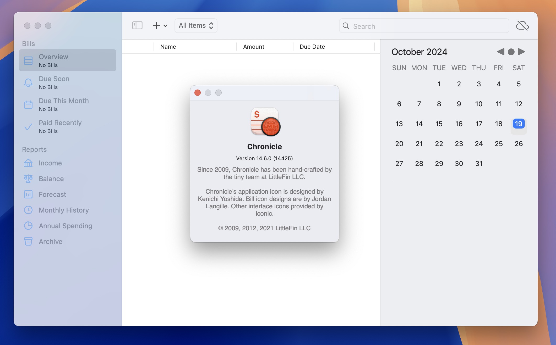Toggle sidebar panel visibility icon

[137, 25]
